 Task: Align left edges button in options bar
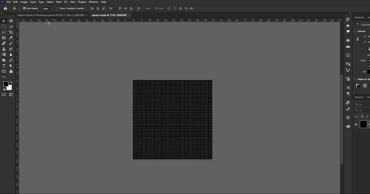tap(92, 8)
